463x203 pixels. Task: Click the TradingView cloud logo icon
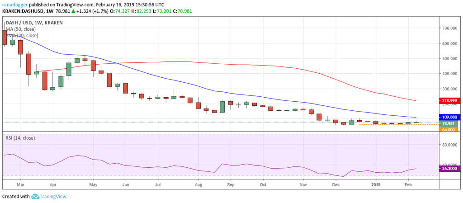(35, 197)
